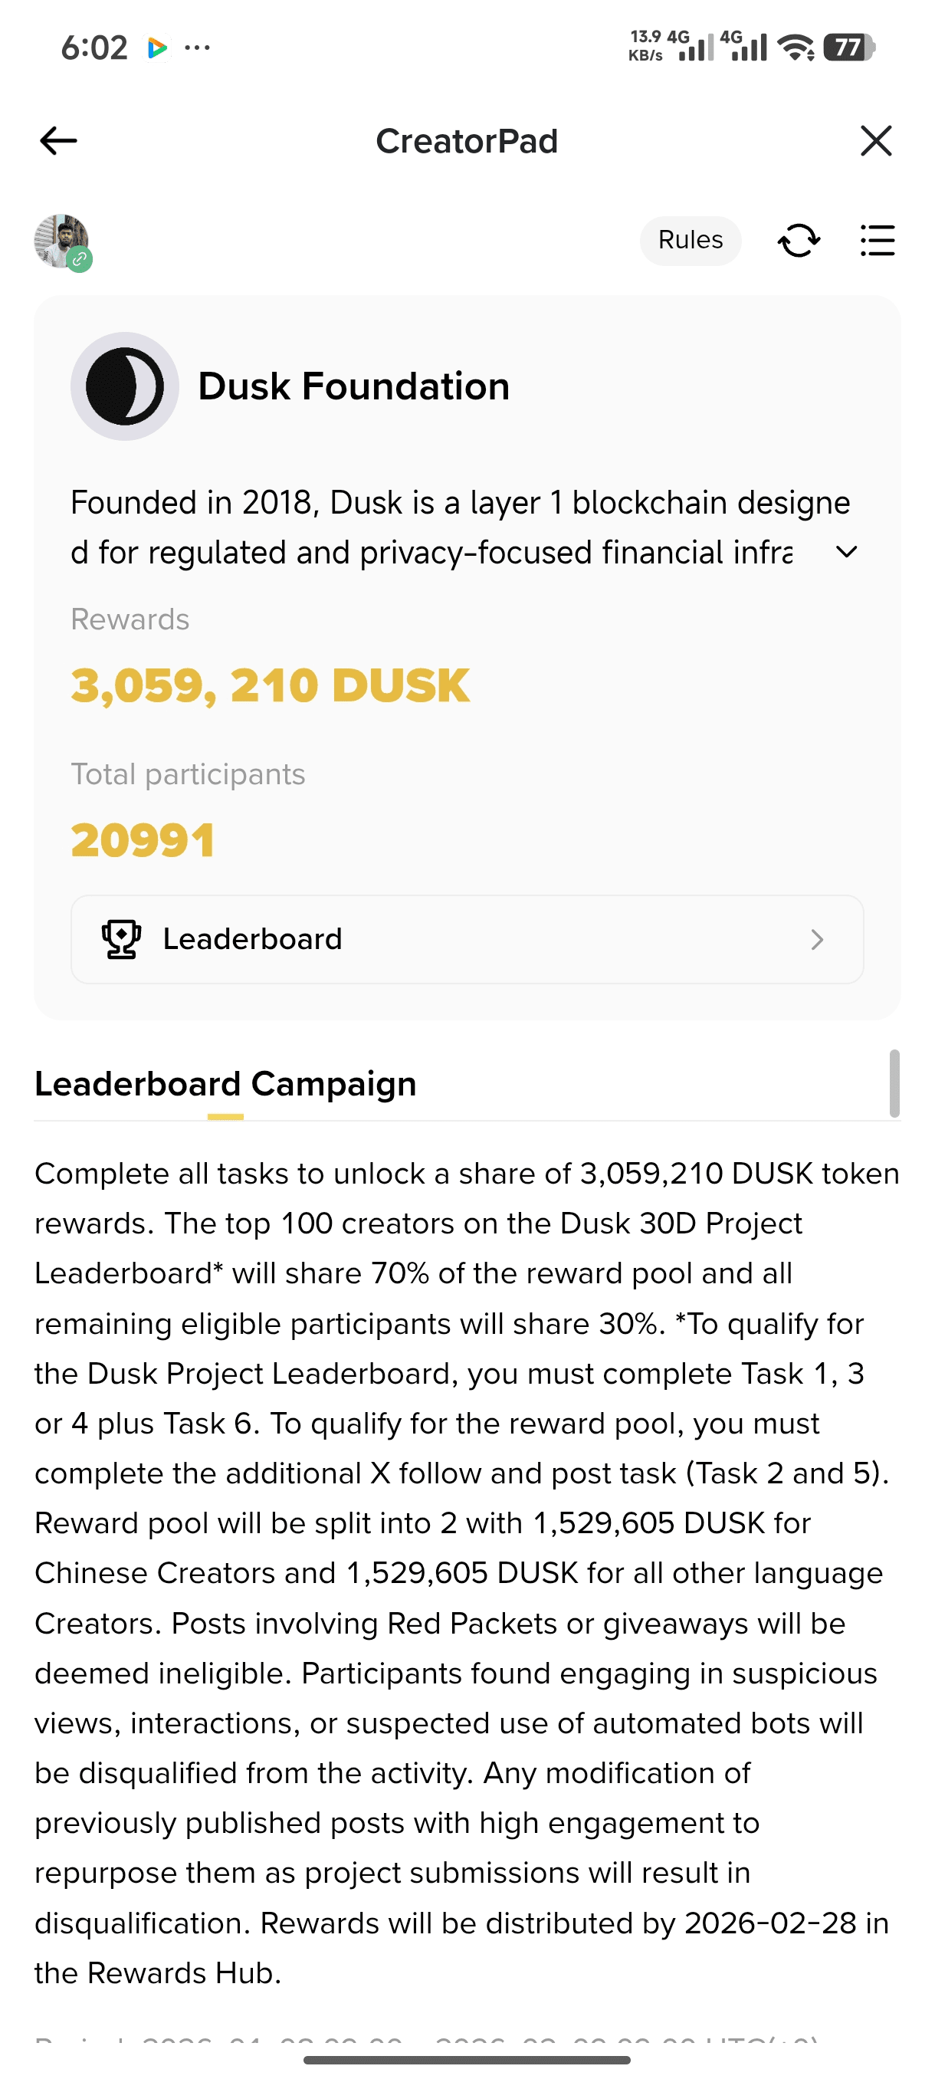Tap the Wi-Fi status icon
The image size is (935, 2079).
(x=796, y=48)
